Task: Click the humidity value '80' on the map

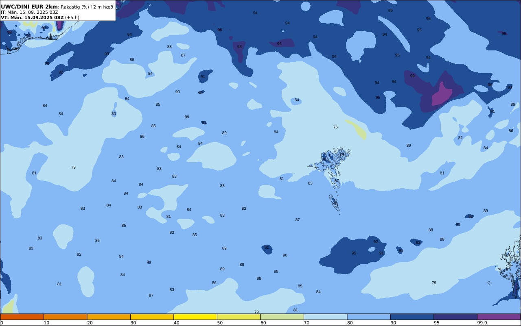Action: 114,114
